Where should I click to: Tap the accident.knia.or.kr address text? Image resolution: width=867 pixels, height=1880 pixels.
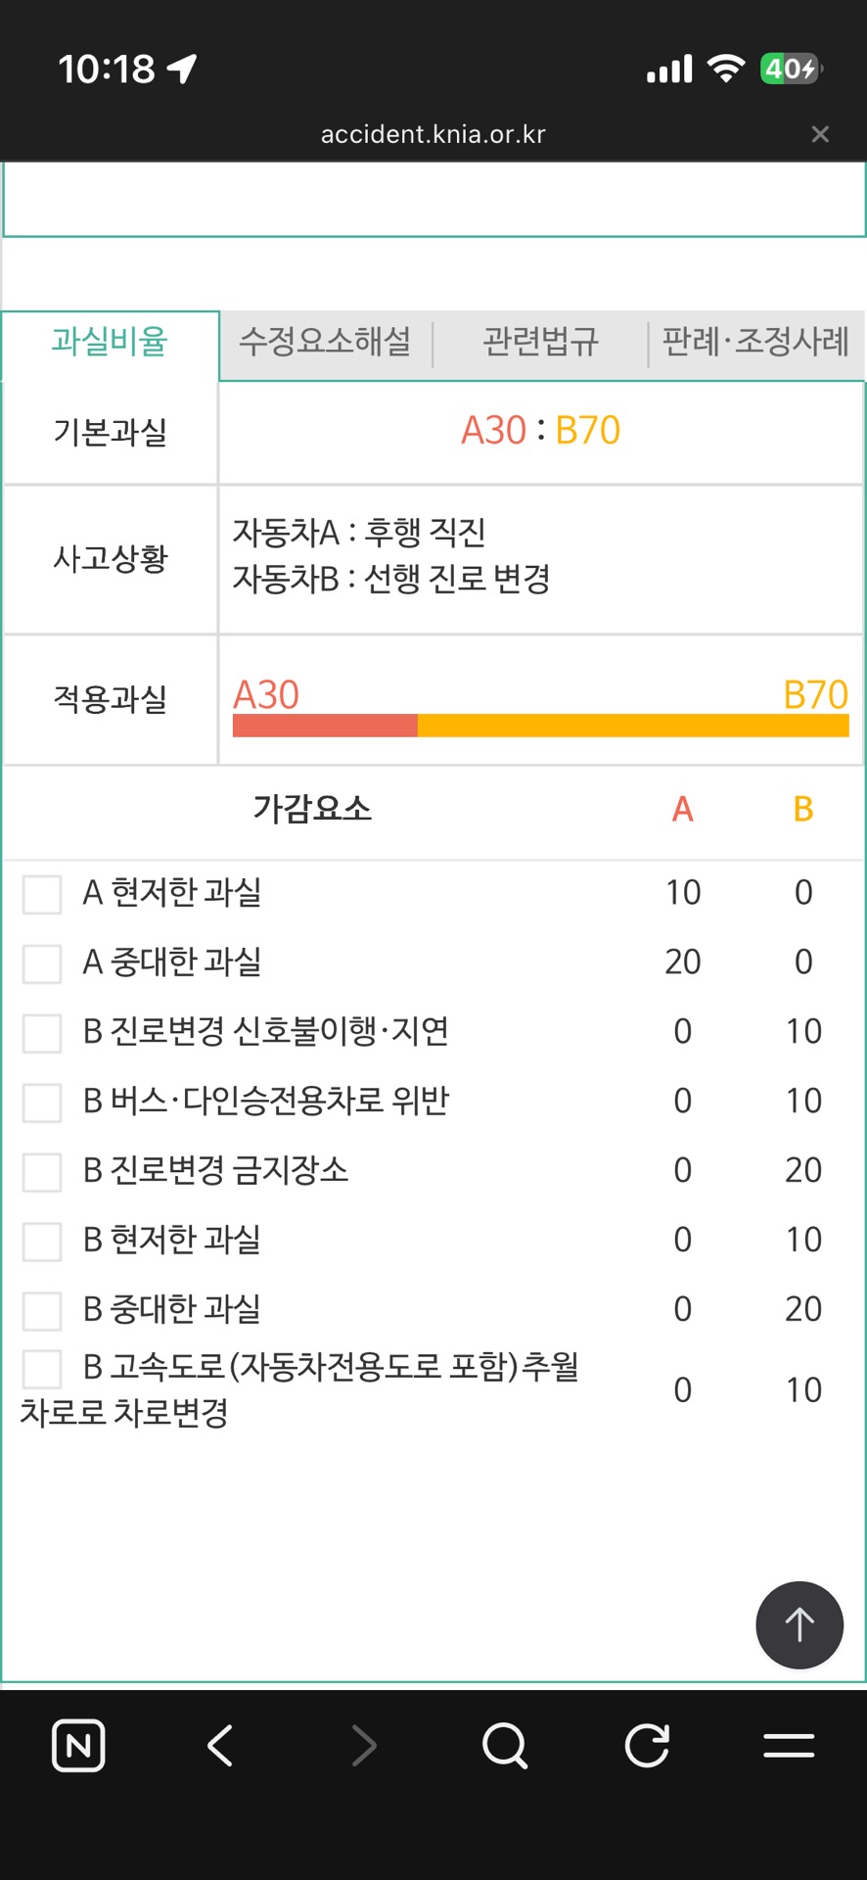point(433,134)
